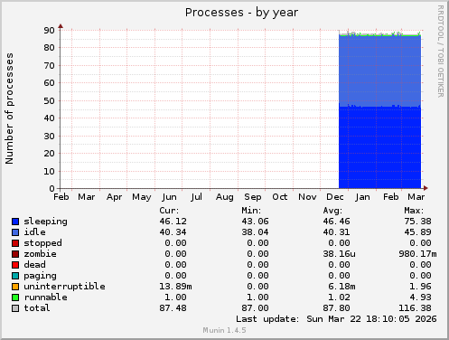Image resolution: width=449 pixels, height=340 pixels.
Task: Click the runnable legend color swatch
Action: tap(15, 297)
